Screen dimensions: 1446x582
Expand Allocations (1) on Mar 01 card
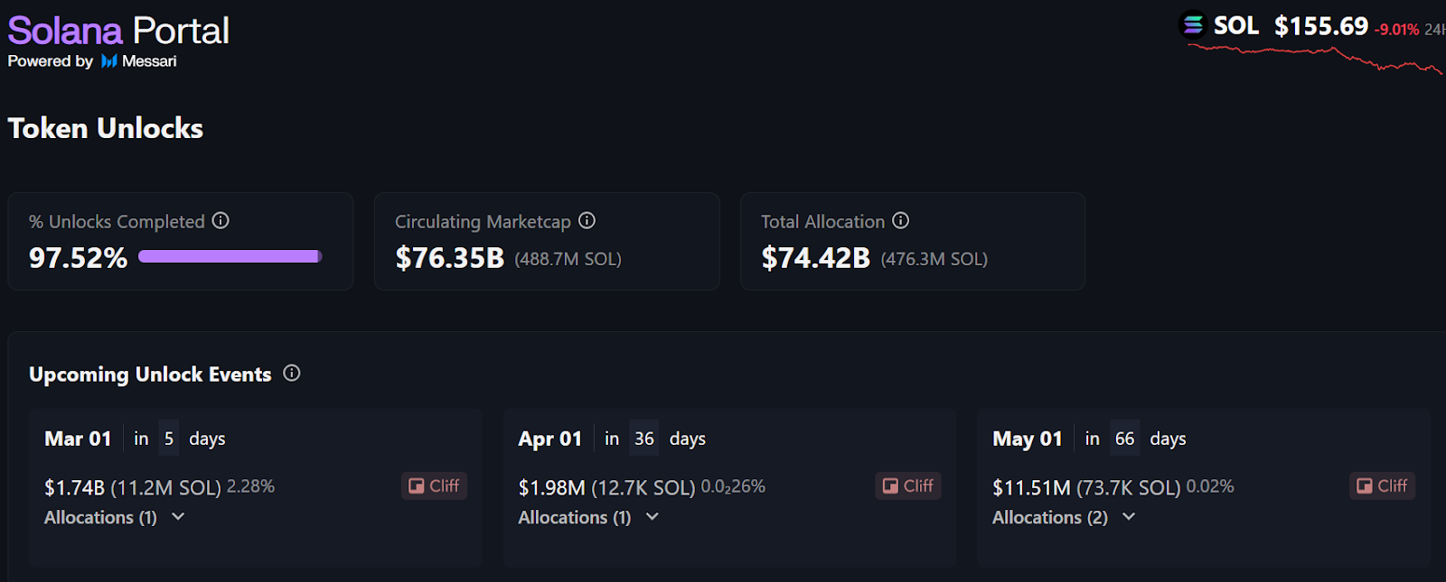pos(115,517)
